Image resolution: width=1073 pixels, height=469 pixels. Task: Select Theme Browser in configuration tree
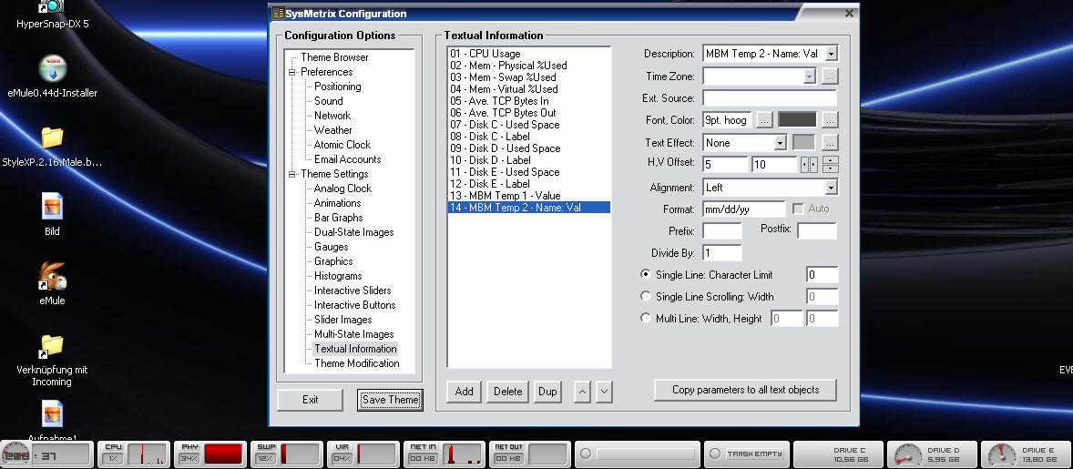(334, 57)
